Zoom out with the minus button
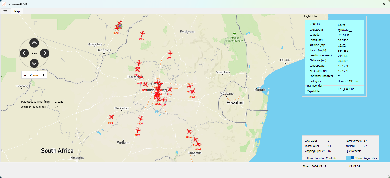This screenshot has height=178, width=390. (25, 75)
